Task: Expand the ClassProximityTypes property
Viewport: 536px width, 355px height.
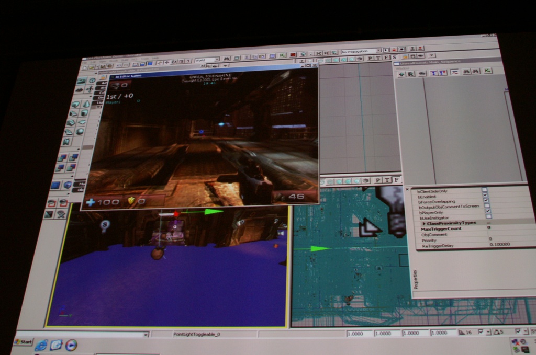Action: (423, 223)
